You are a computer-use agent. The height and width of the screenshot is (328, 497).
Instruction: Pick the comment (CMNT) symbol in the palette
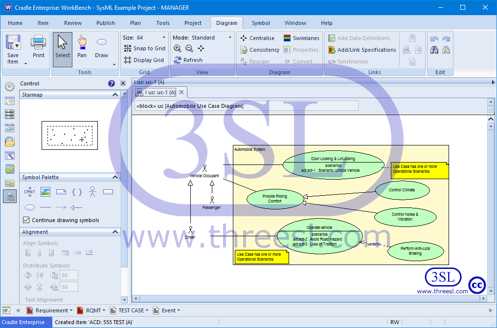[x=29, y=192]
